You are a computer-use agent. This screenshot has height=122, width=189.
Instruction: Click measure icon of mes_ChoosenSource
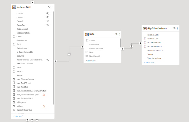(14, 79)
